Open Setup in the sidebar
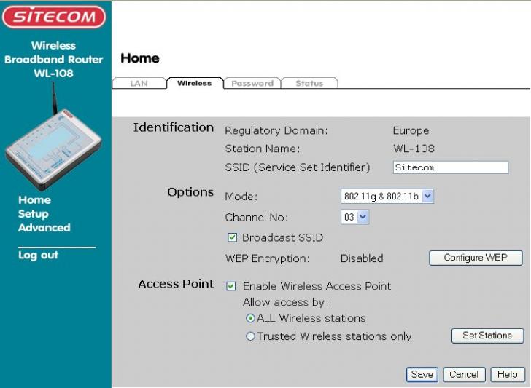Screen dimensions: 531x388 point(34,214)
